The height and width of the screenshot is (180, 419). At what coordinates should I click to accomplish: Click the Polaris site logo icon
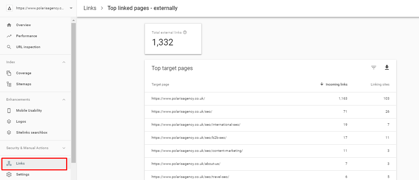pyautogui.click(x=9, y=8)
